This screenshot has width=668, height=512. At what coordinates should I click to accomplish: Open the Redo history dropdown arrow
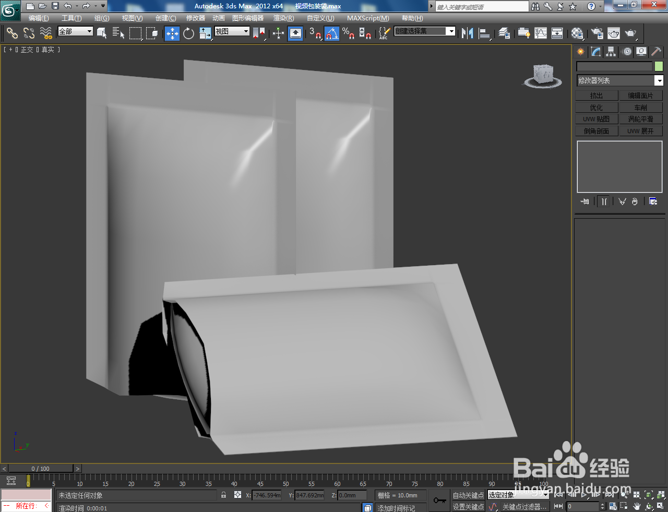(x=95, y=6)
